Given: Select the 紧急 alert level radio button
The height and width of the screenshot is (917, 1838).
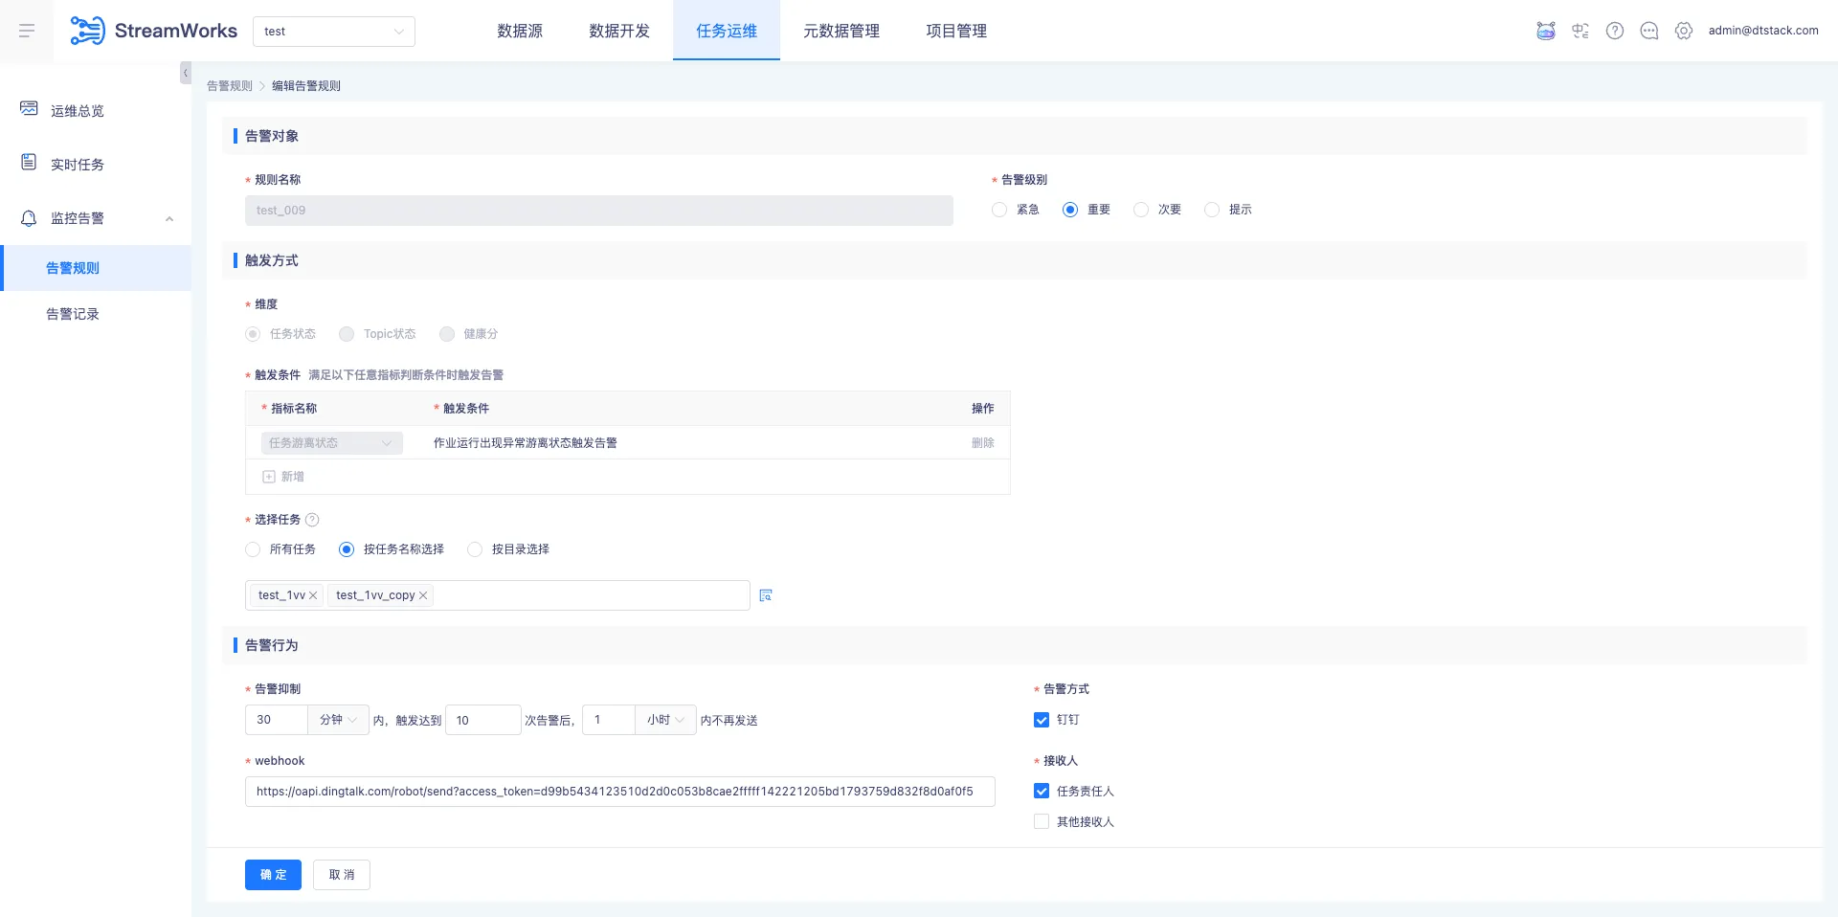Looking at the screenshot, I should click(x=999, y=210).
